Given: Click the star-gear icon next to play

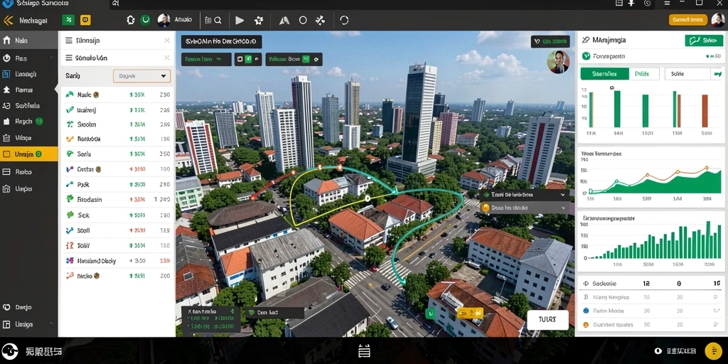Looking at the screenshot, I should click(x=259, y=21).
